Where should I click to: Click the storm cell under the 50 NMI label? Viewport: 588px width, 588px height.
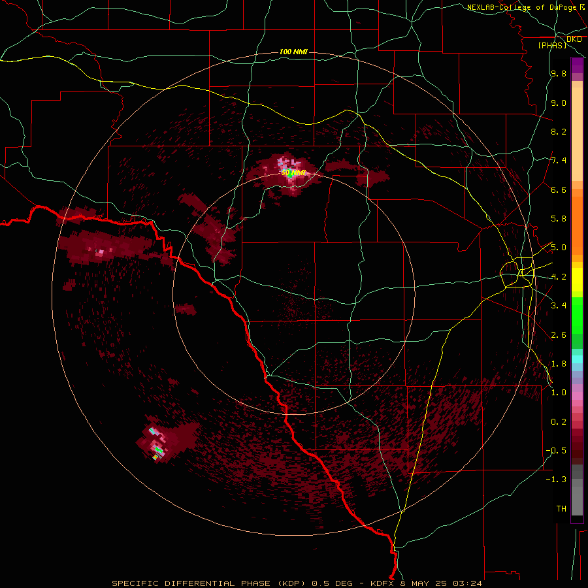(x=287, y=174)
